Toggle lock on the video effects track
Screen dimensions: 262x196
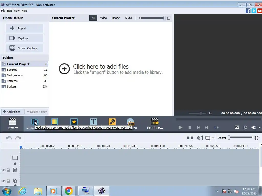(8, 170)
